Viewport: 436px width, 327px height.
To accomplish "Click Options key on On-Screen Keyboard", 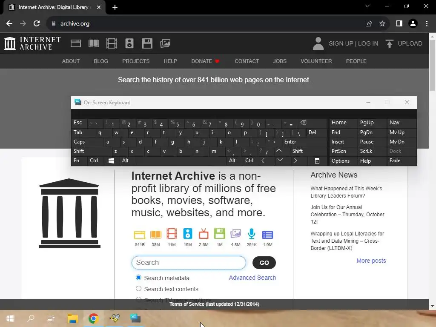I will coord(344,161).
